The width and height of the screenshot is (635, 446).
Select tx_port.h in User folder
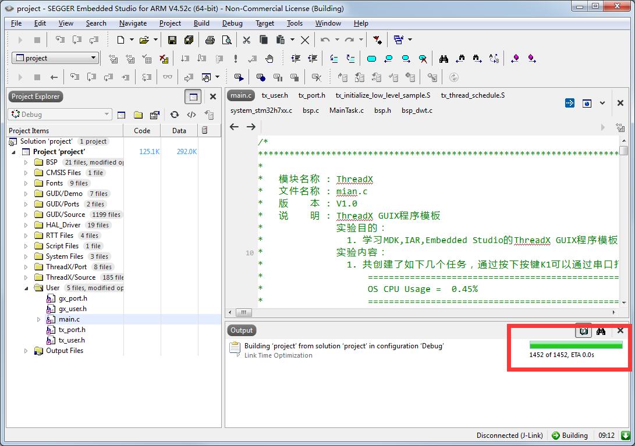pyautogui.click(x=72, y=330)
